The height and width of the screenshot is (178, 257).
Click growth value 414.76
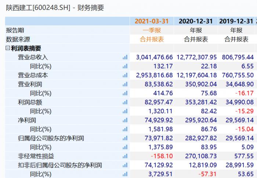(x=163, y=93)
